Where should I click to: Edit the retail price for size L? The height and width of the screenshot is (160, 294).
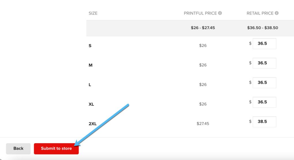[264, 83]
